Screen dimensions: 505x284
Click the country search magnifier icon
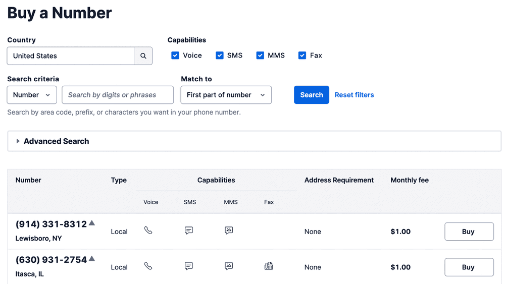143,56
